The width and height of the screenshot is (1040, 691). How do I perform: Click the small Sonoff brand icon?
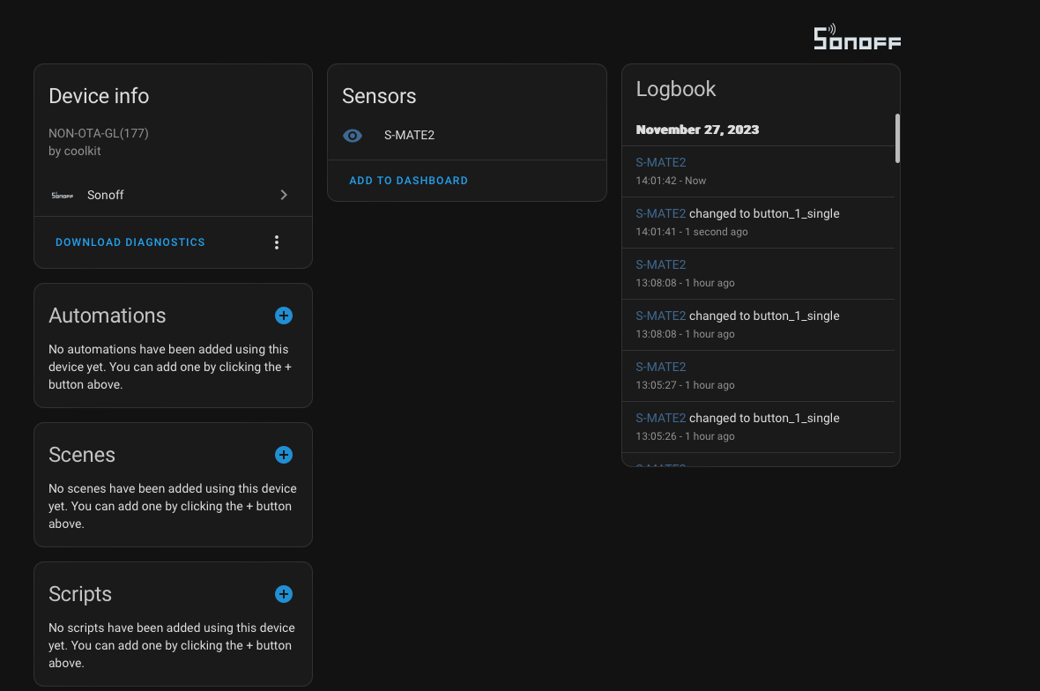[x=63, y=196]
